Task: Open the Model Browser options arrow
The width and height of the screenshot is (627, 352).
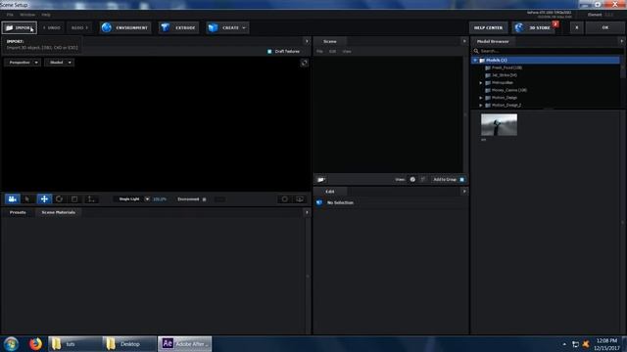Action: (x=622, y=41)
